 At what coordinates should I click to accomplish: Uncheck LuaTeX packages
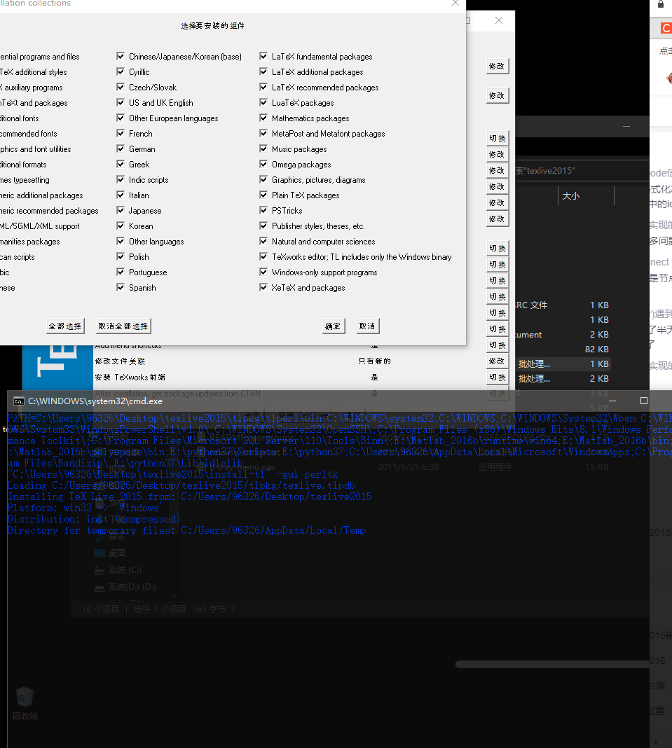(263, 102)
